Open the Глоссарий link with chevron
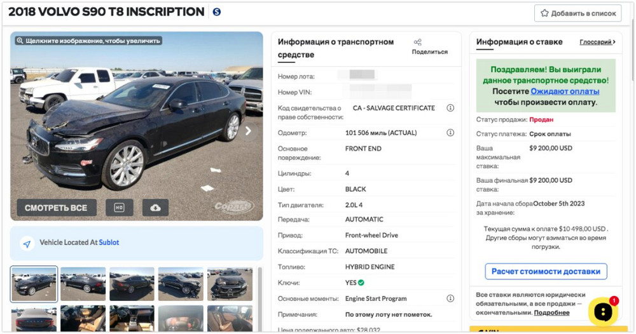This screenshot has height=334, width=636. 597,42
